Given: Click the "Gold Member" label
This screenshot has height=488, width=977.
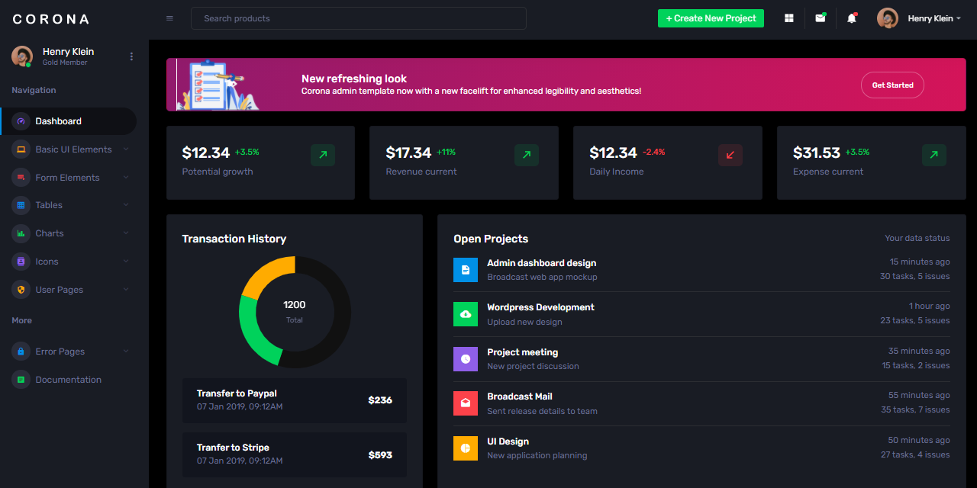Looking at the screenshot, I should (x=65, y=63).
